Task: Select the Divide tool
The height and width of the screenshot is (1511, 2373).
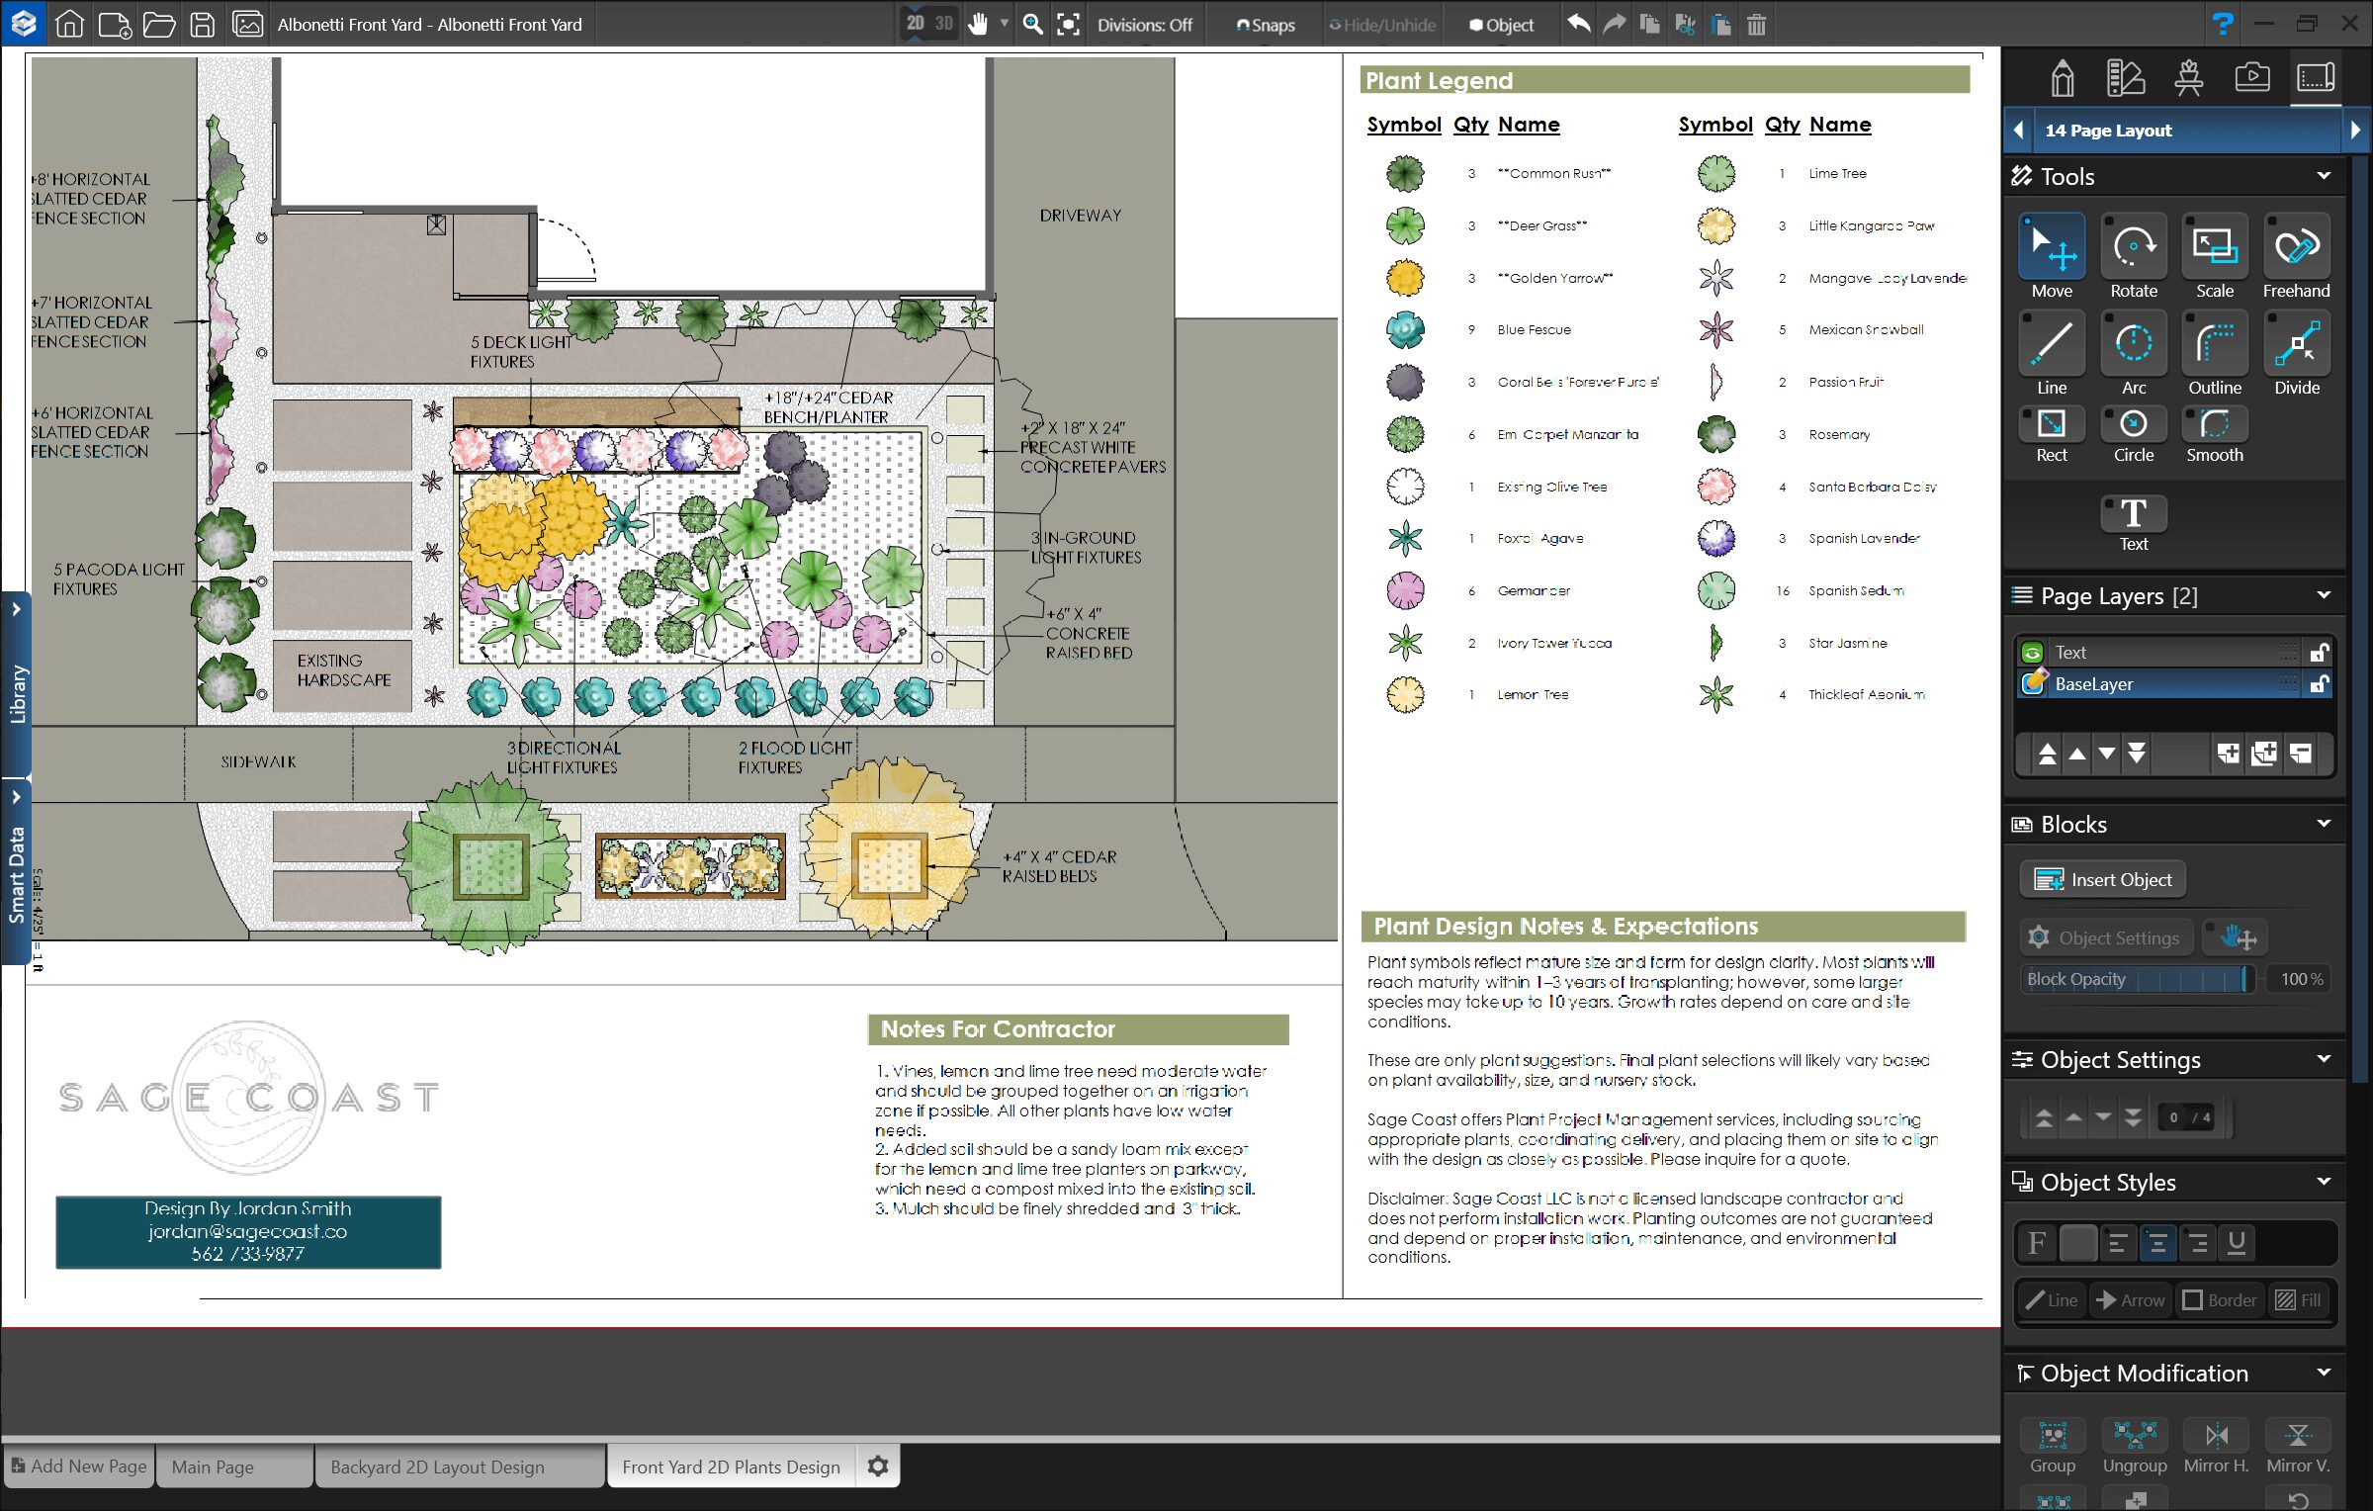Action: tap(2296, 353)
